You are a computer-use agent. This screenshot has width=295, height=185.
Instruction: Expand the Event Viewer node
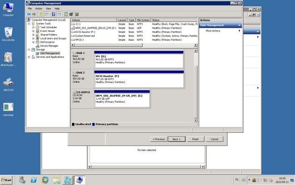(33, 31)
